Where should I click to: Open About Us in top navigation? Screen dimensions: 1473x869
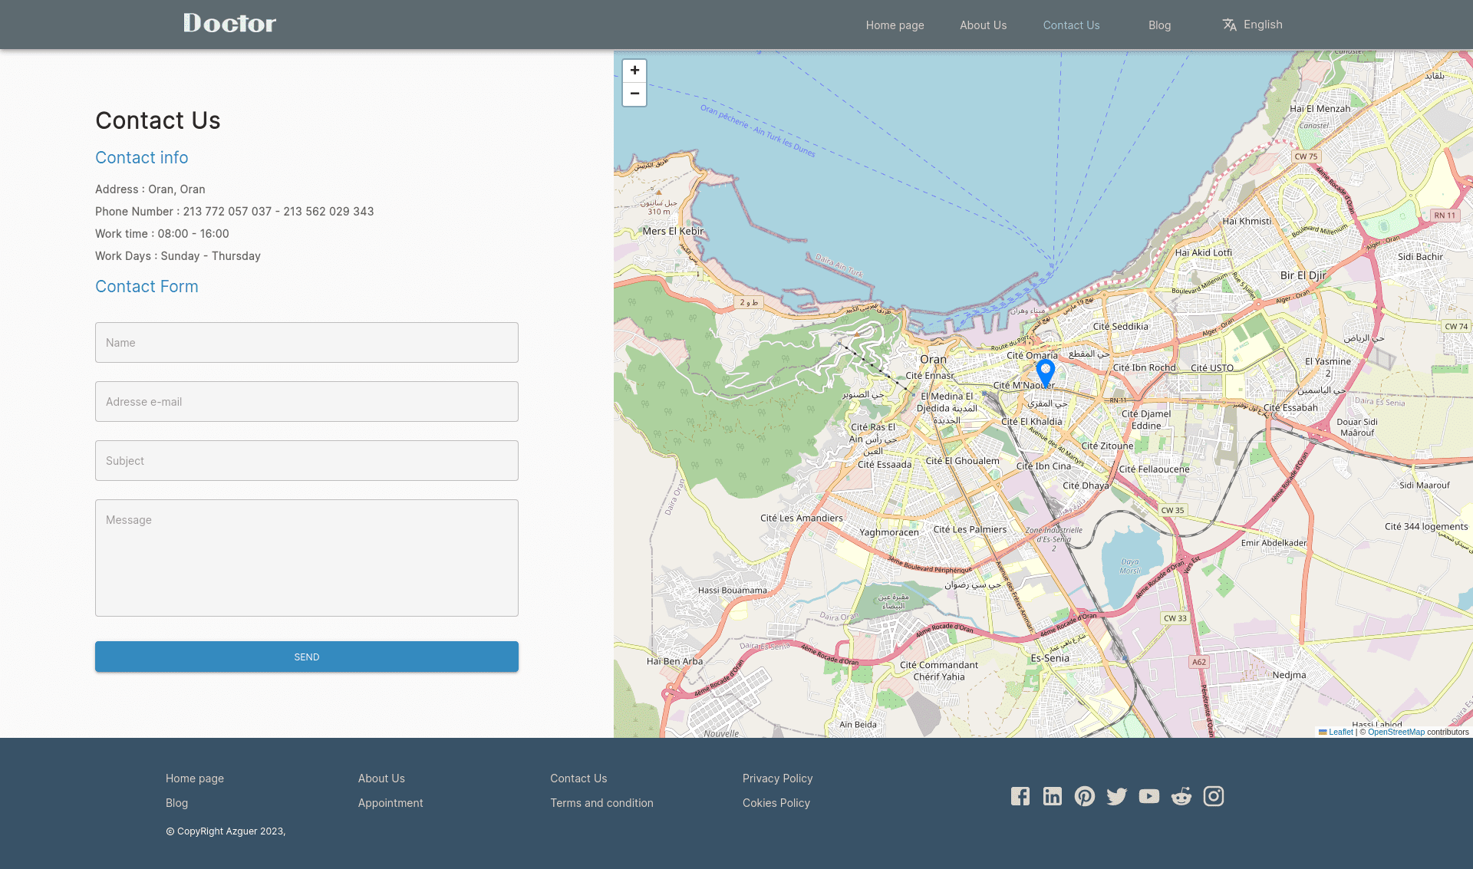click(x=983, y=25)
